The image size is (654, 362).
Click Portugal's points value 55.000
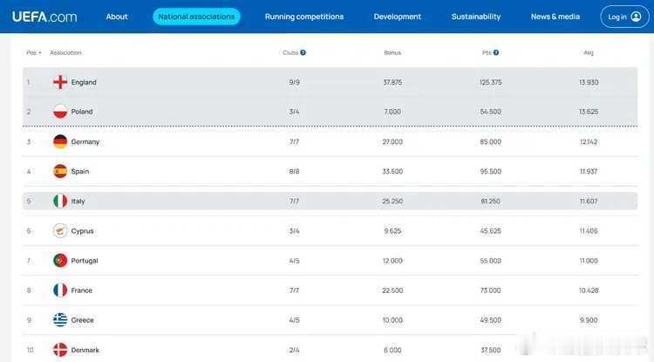click(490, 261)
